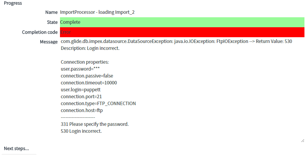Click the Progress section heading
306x155 pixels.
click(x=13, y=3)
